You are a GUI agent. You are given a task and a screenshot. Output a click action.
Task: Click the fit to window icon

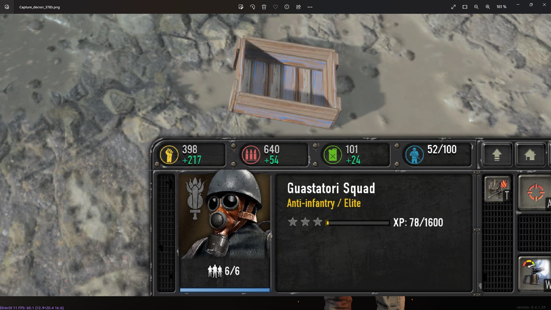(465, 7)
